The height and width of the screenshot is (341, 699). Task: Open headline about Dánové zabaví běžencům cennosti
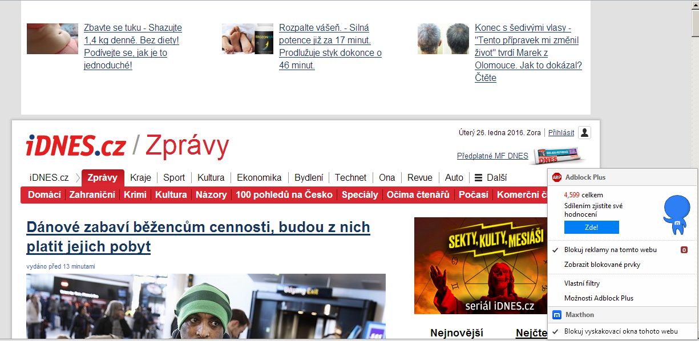198,237
